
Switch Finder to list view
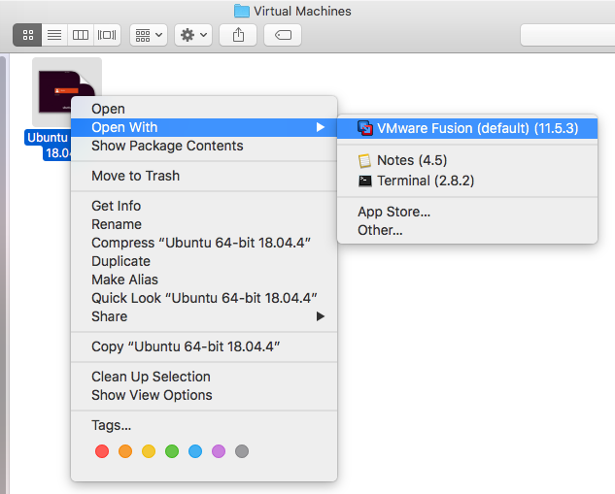pyautogui.click(x=54, y=35)
